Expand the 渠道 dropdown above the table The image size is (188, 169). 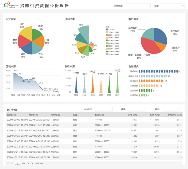tap(137, 109)
